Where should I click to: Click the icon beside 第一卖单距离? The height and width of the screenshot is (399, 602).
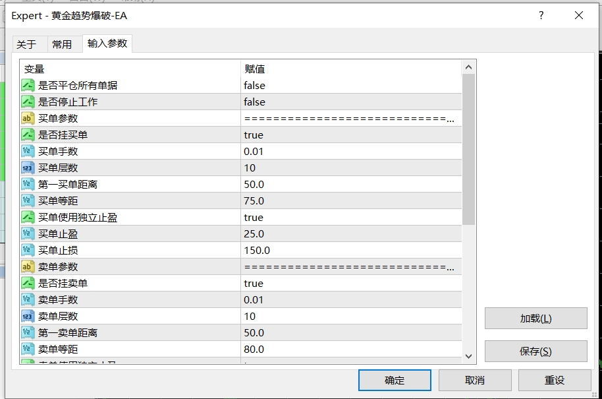[28, 332]
